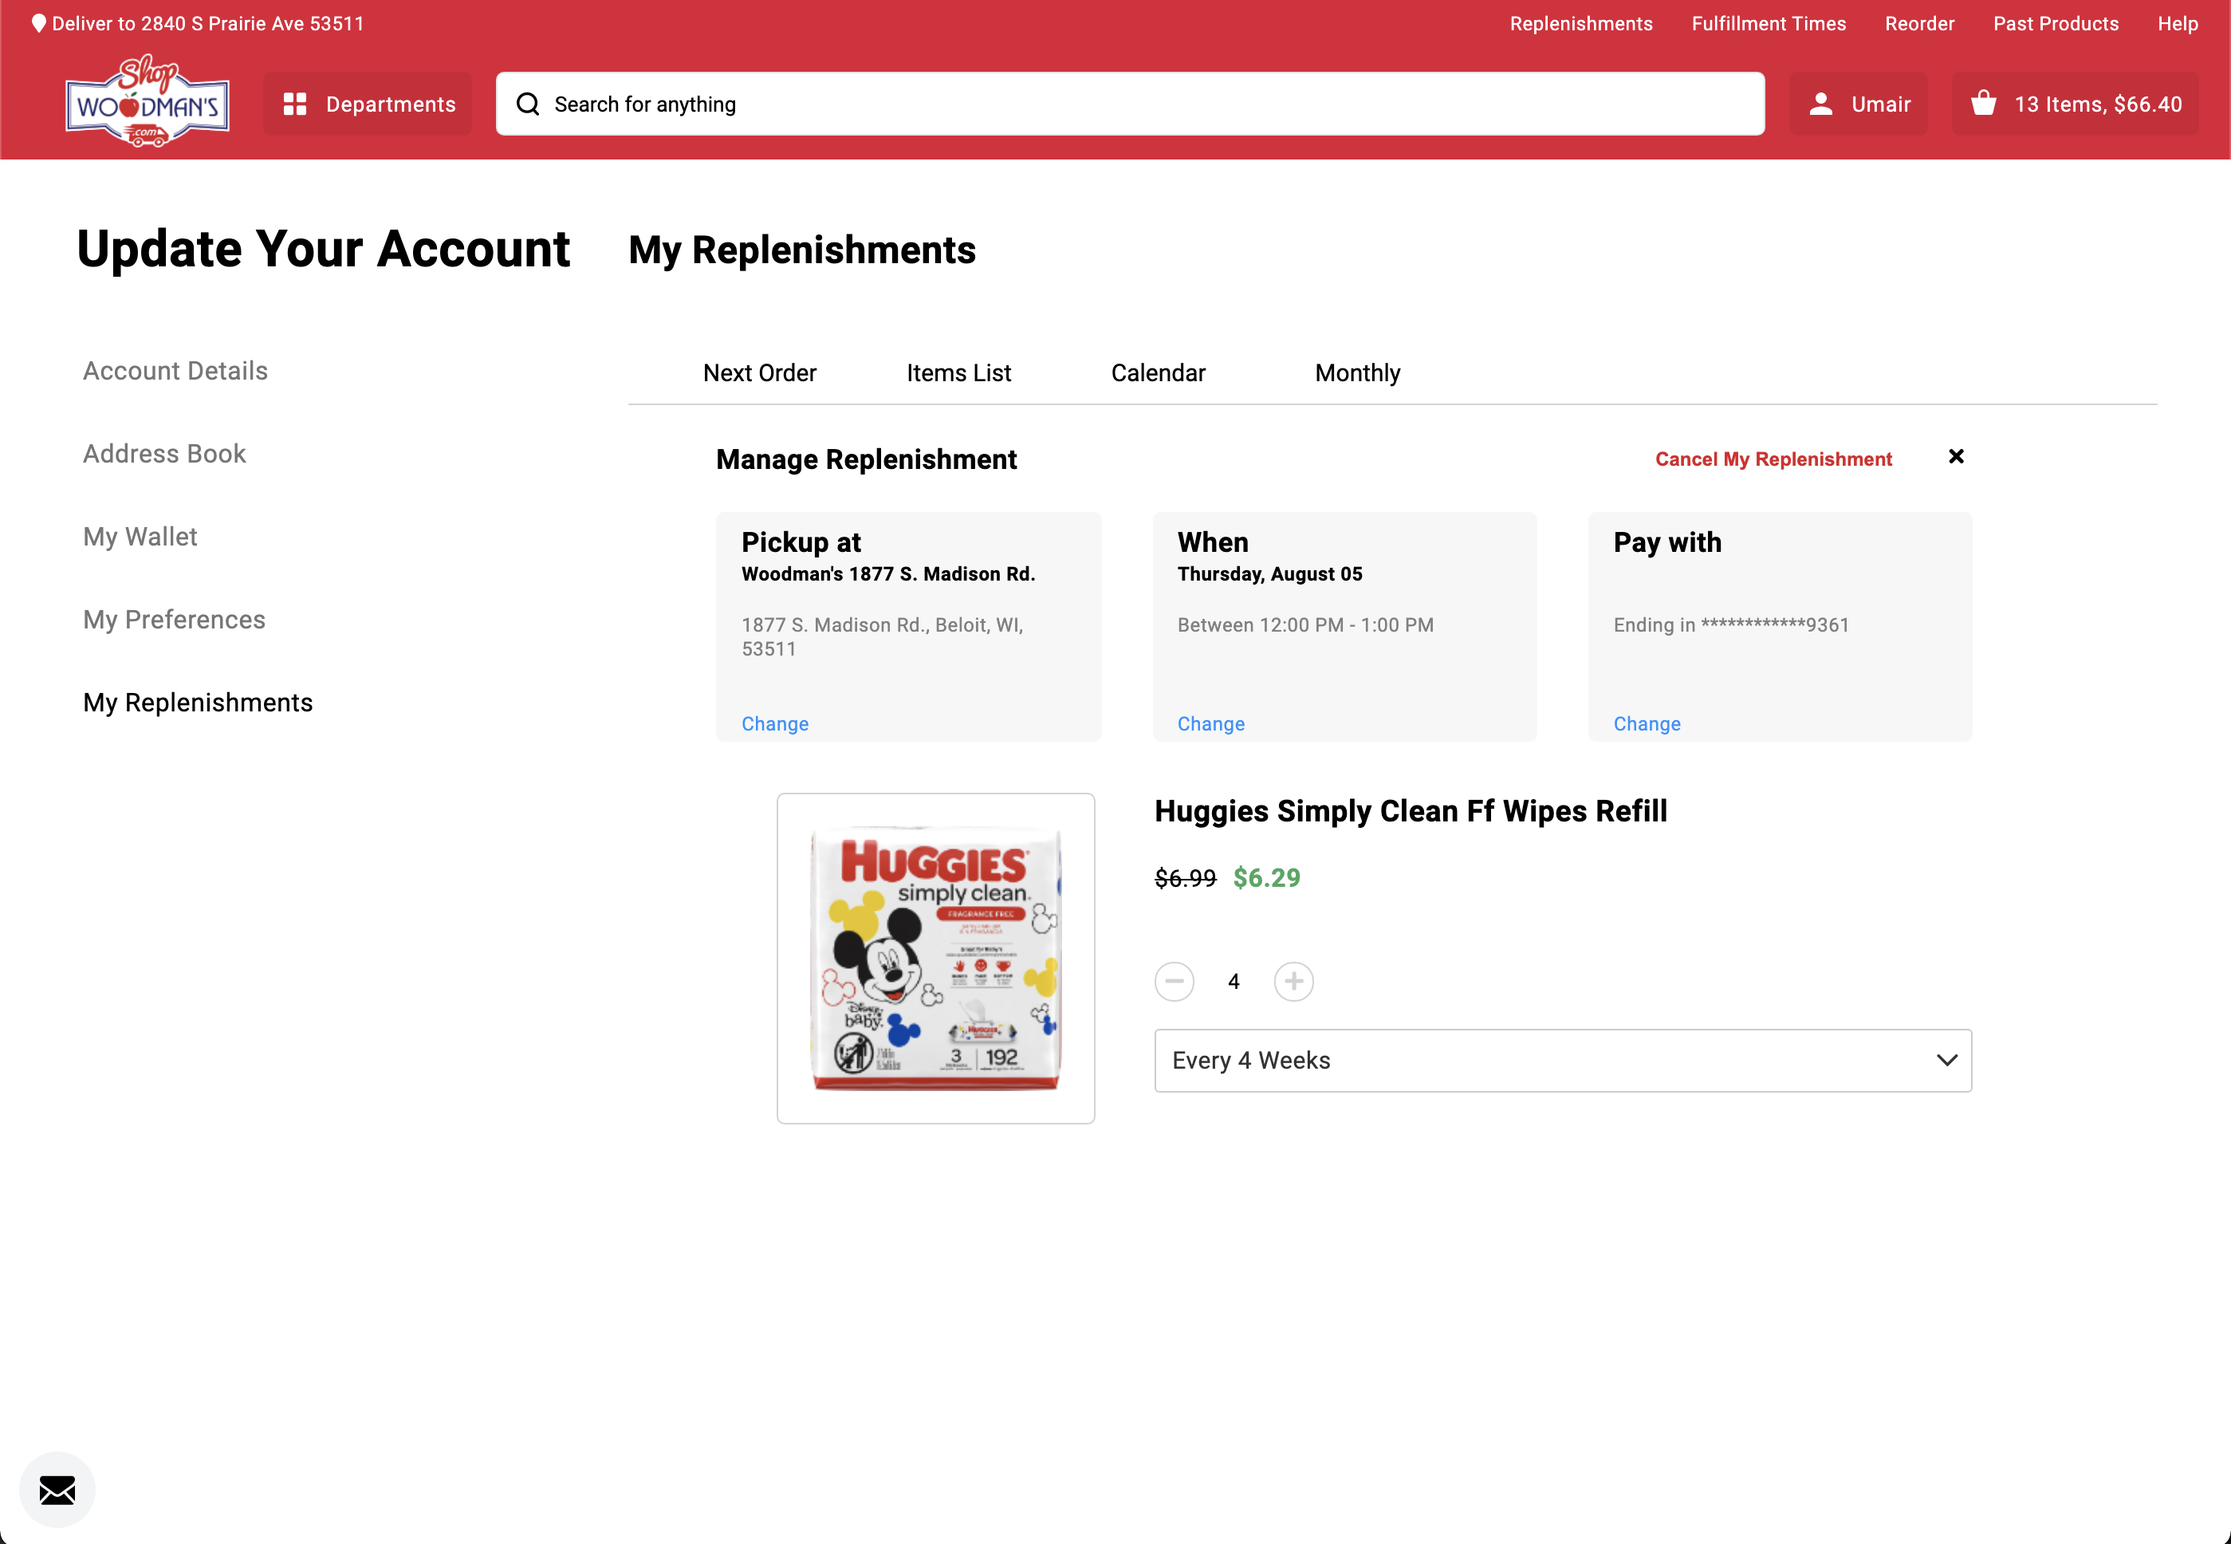Click the struck-through $6.99 price
The image size is (2231, 1544).
1185,877
